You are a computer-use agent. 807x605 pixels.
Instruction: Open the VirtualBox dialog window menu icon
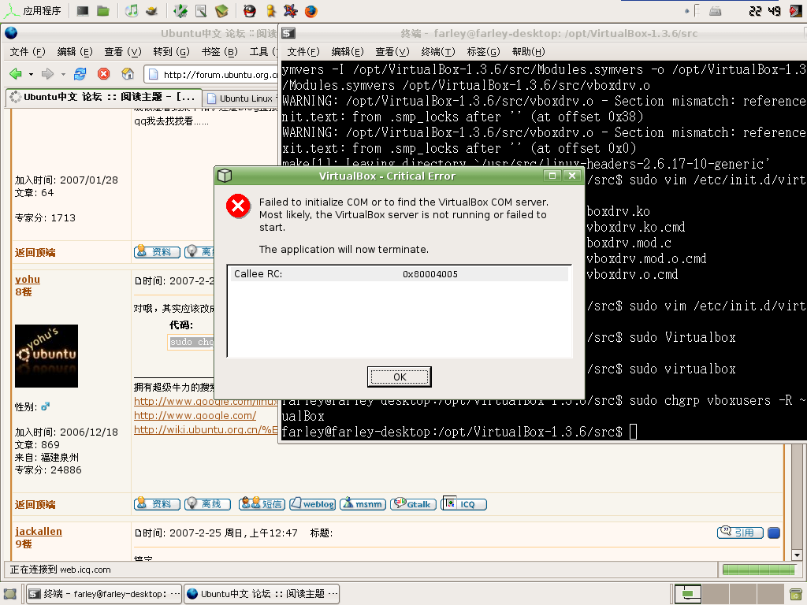click(225, 176)
